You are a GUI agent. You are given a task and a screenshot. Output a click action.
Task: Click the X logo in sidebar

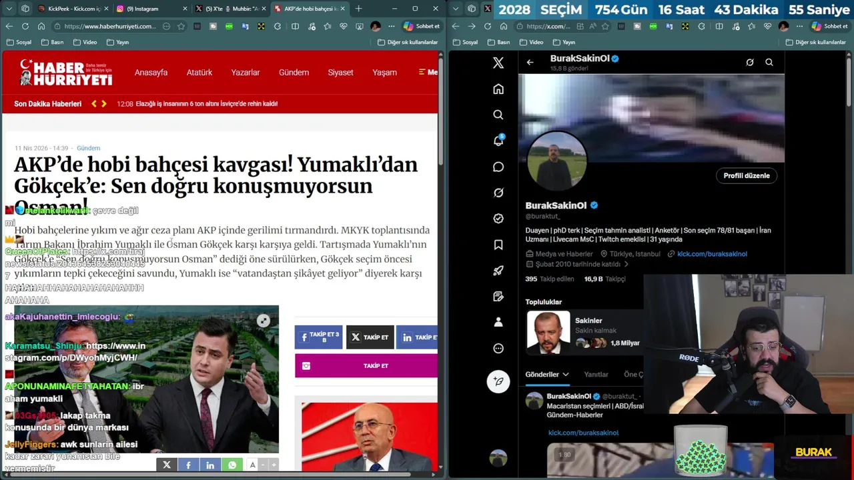pos(498,63)
